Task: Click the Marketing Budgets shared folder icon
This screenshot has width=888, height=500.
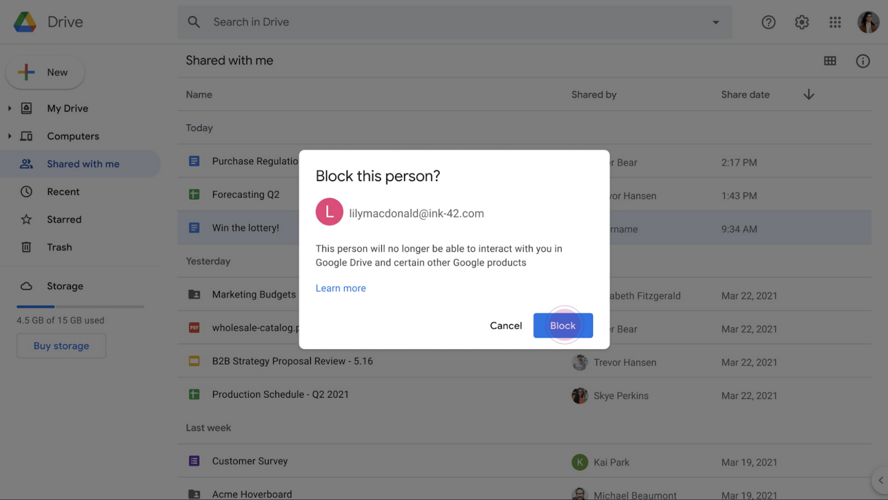Action: 194,294
